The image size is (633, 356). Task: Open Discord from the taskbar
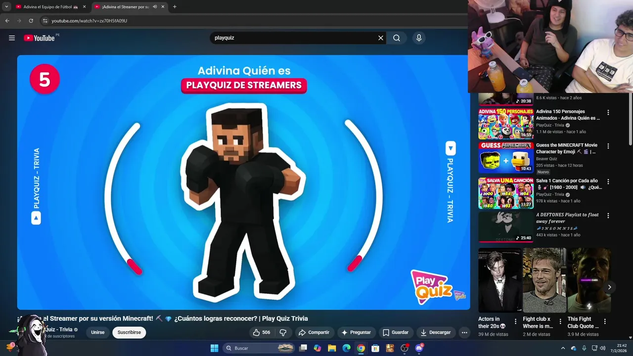(x=419, y=348)
